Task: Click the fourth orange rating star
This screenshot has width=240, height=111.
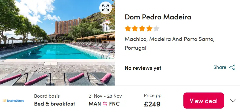Action: click(149, 29)
